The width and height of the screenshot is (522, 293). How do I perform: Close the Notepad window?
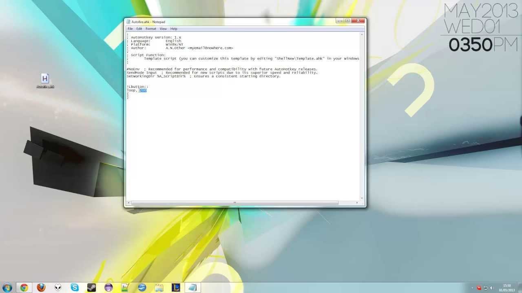click(358, 21)
